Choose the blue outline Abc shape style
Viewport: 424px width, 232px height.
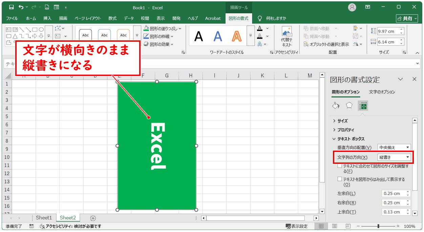click(104, 35)
